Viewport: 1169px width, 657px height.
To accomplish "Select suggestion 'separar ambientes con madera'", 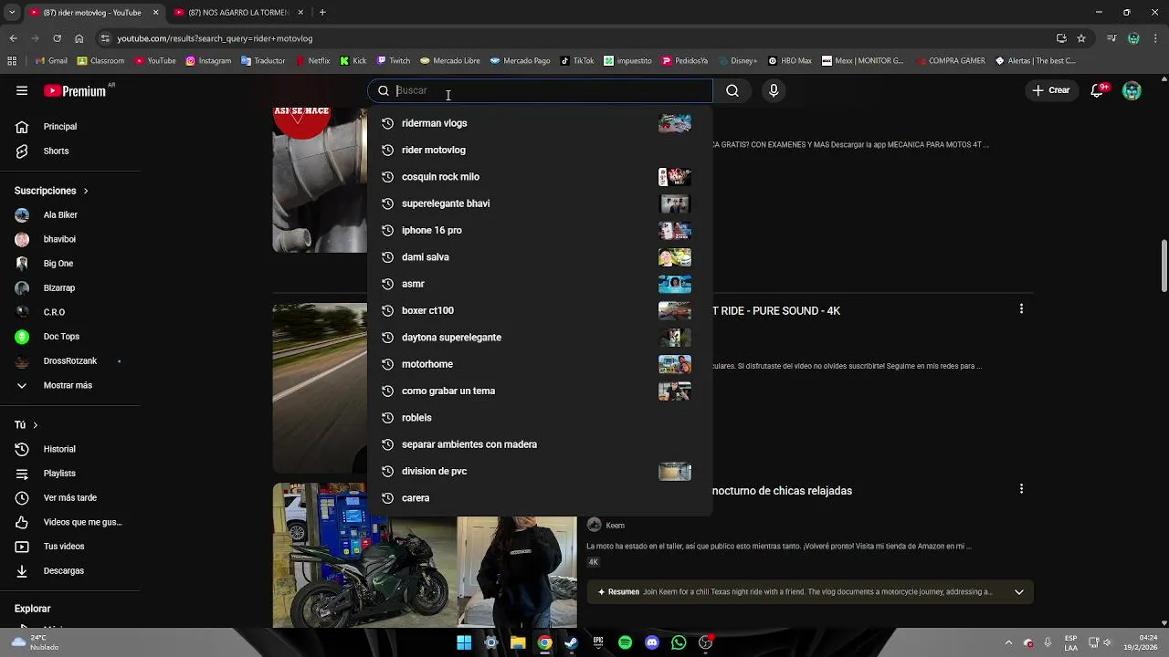I will pos(539,444).
